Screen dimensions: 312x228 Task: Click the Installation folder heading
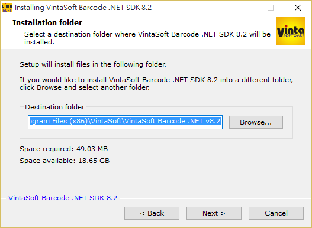click(47, 23)
